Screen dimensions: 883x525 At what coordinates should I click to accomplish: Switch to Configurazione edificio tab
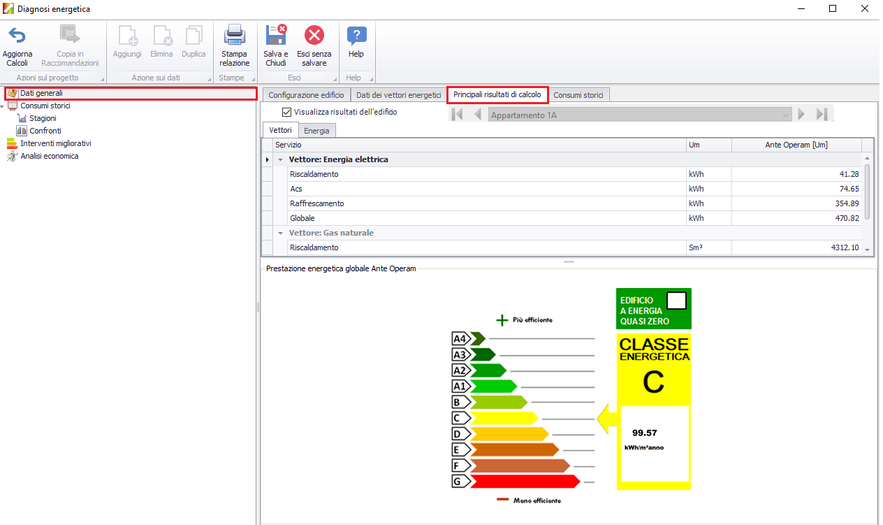click(x=306, y=95)
